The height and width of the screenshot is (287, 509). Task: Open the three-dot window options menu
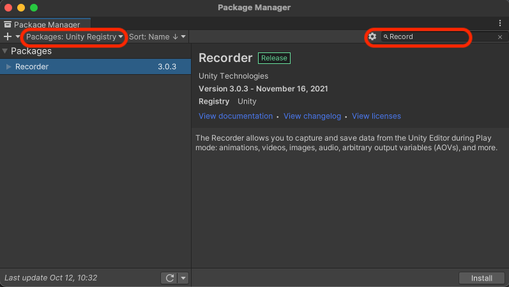tap(500, 23)
